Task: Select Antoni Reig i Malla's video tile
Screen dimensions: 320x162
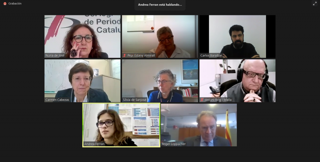Action: point(237,81)
